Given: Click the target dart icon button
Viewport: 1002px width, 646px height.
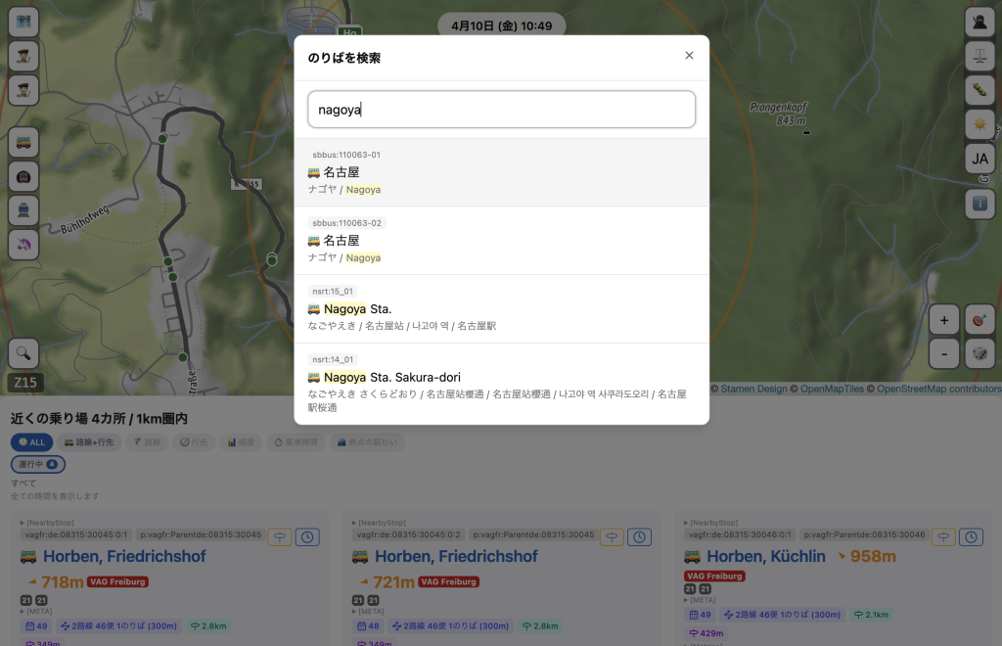Looking at the screenshot, I should pos(979,319).
